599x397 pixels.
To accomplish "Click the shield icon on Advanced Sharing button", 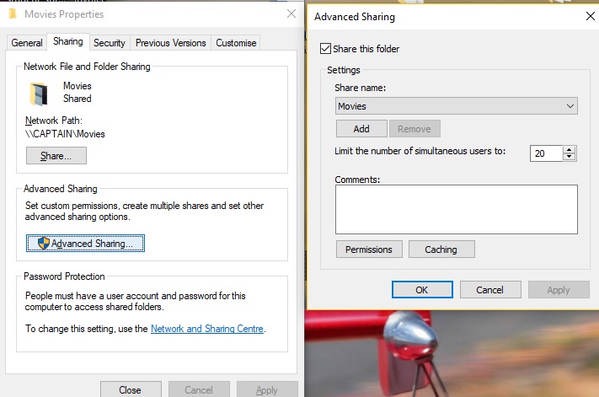I will [44, 244].
